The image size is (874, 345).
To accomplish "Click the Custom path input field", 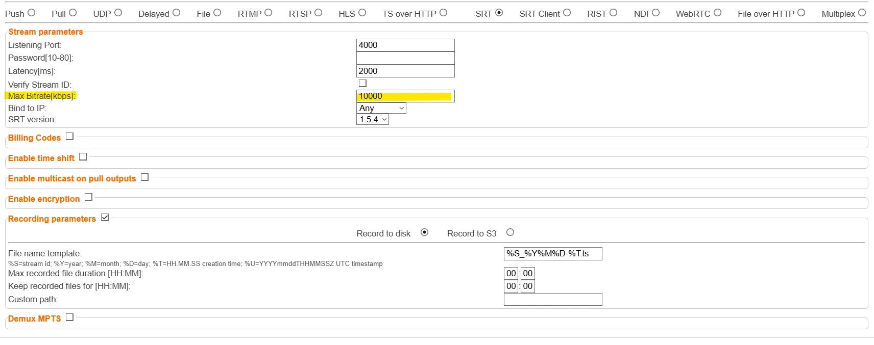I will [x=553, y=300].
